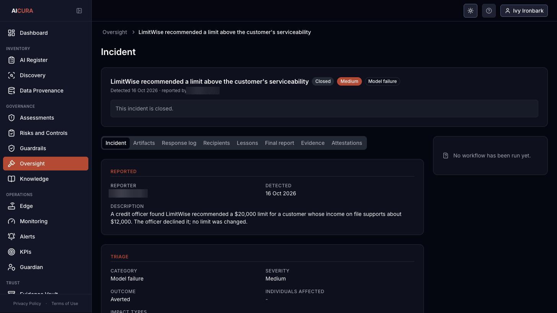Click the Medium severity badge in the header
This screenshot has width=557, height=313.
349,81
